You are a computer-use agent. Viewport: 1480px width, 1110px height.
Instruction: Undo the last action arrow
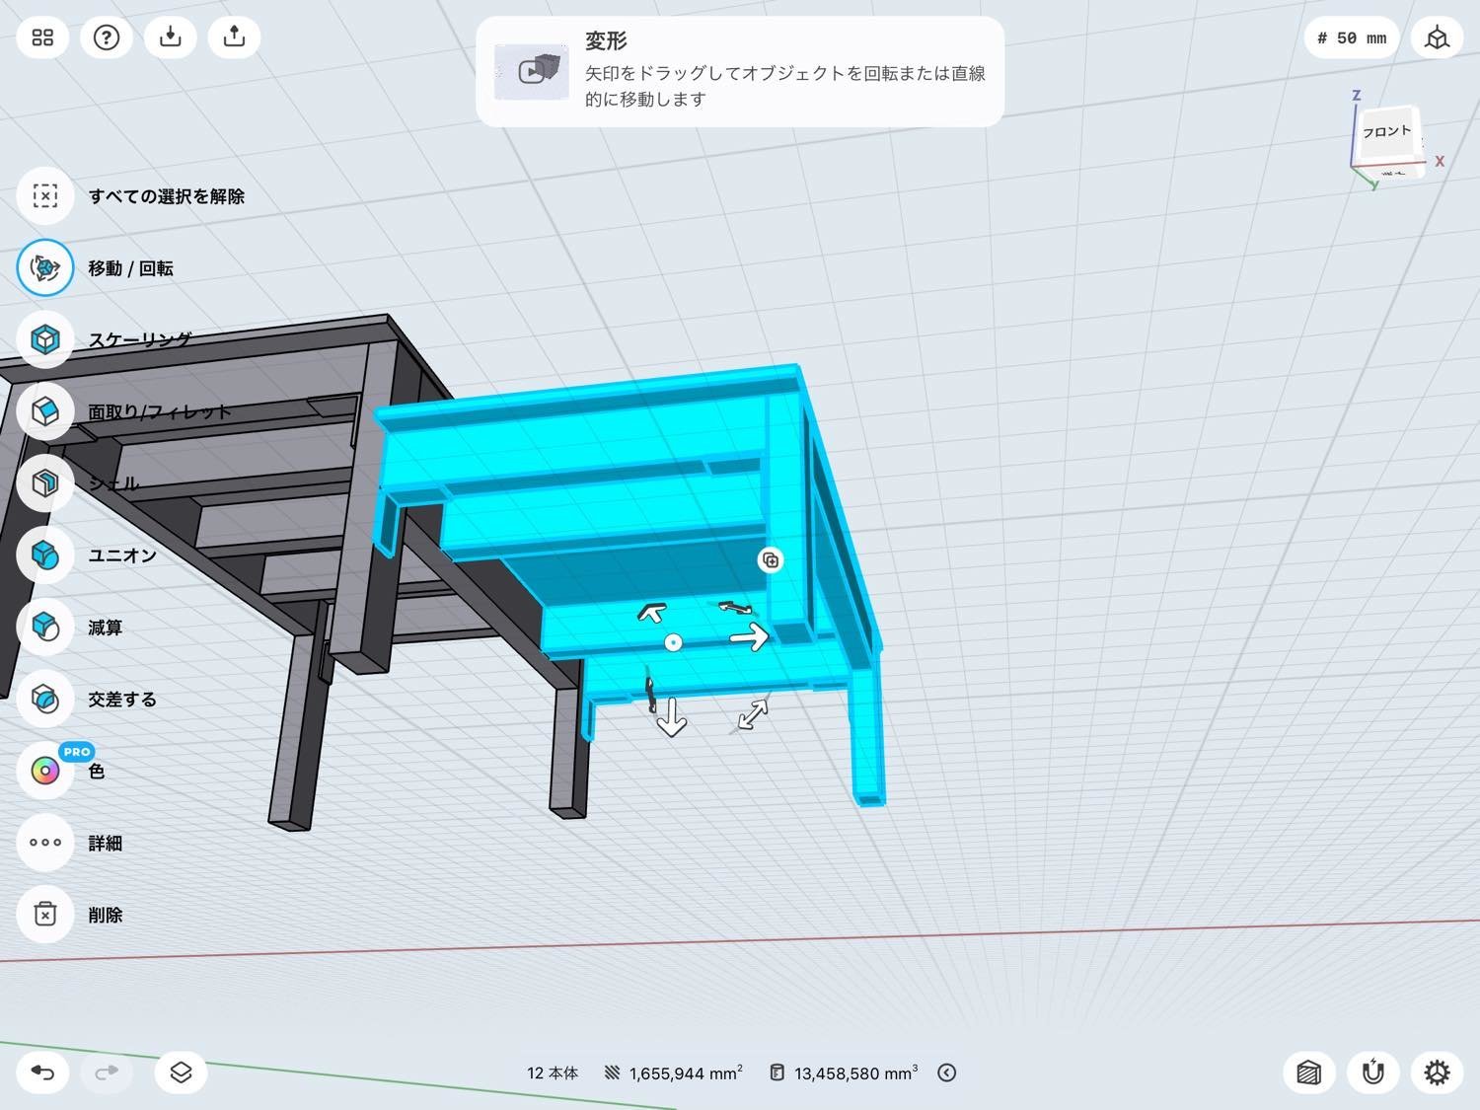pos(42,1073)
